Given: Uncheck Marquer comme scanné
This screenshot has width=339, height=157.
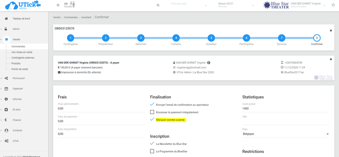Looking at the screenshot, I should [x=152, y=119].
